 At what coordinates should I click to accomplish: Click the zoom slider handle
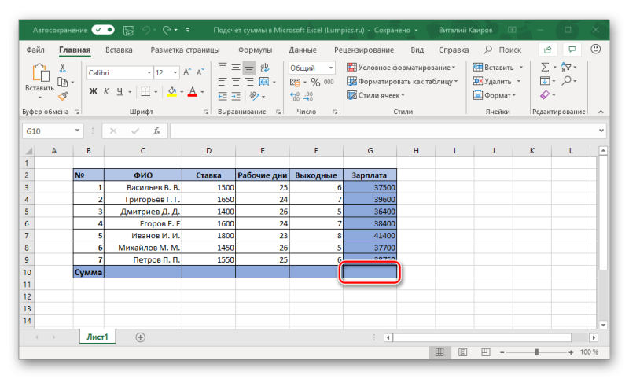click(536, 352)
